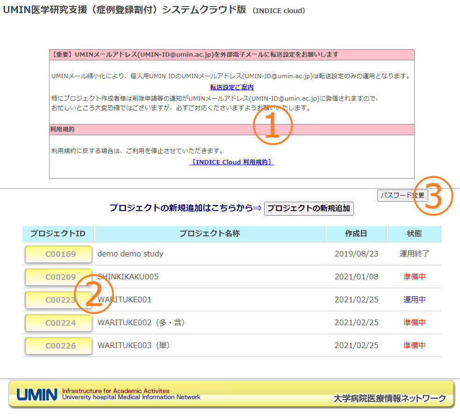Select the 作成日 column header
Screen dimensions: 460x416
point(356,234)
